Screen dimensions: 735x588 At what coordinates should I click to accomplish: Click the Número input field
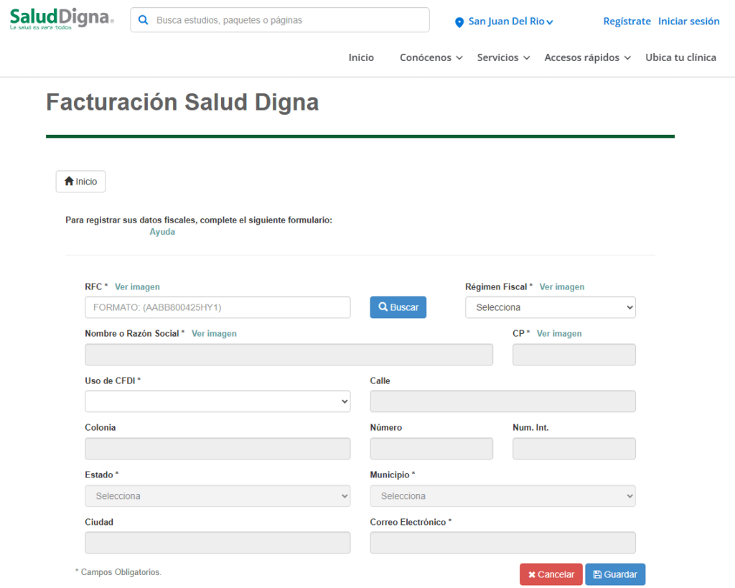coord(431,449)
